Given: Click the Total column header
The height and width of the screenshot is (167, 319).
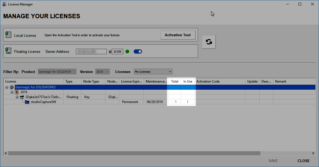Looking at the screenshot, I should (x=174, y=81).
